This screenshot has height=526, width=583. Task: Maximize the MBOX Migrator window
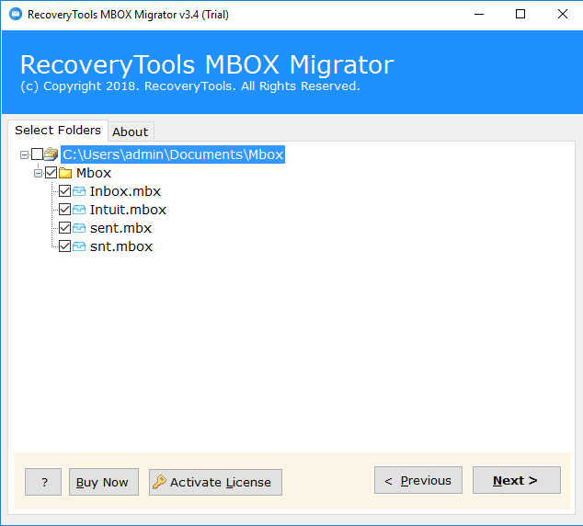pos(520,14)
